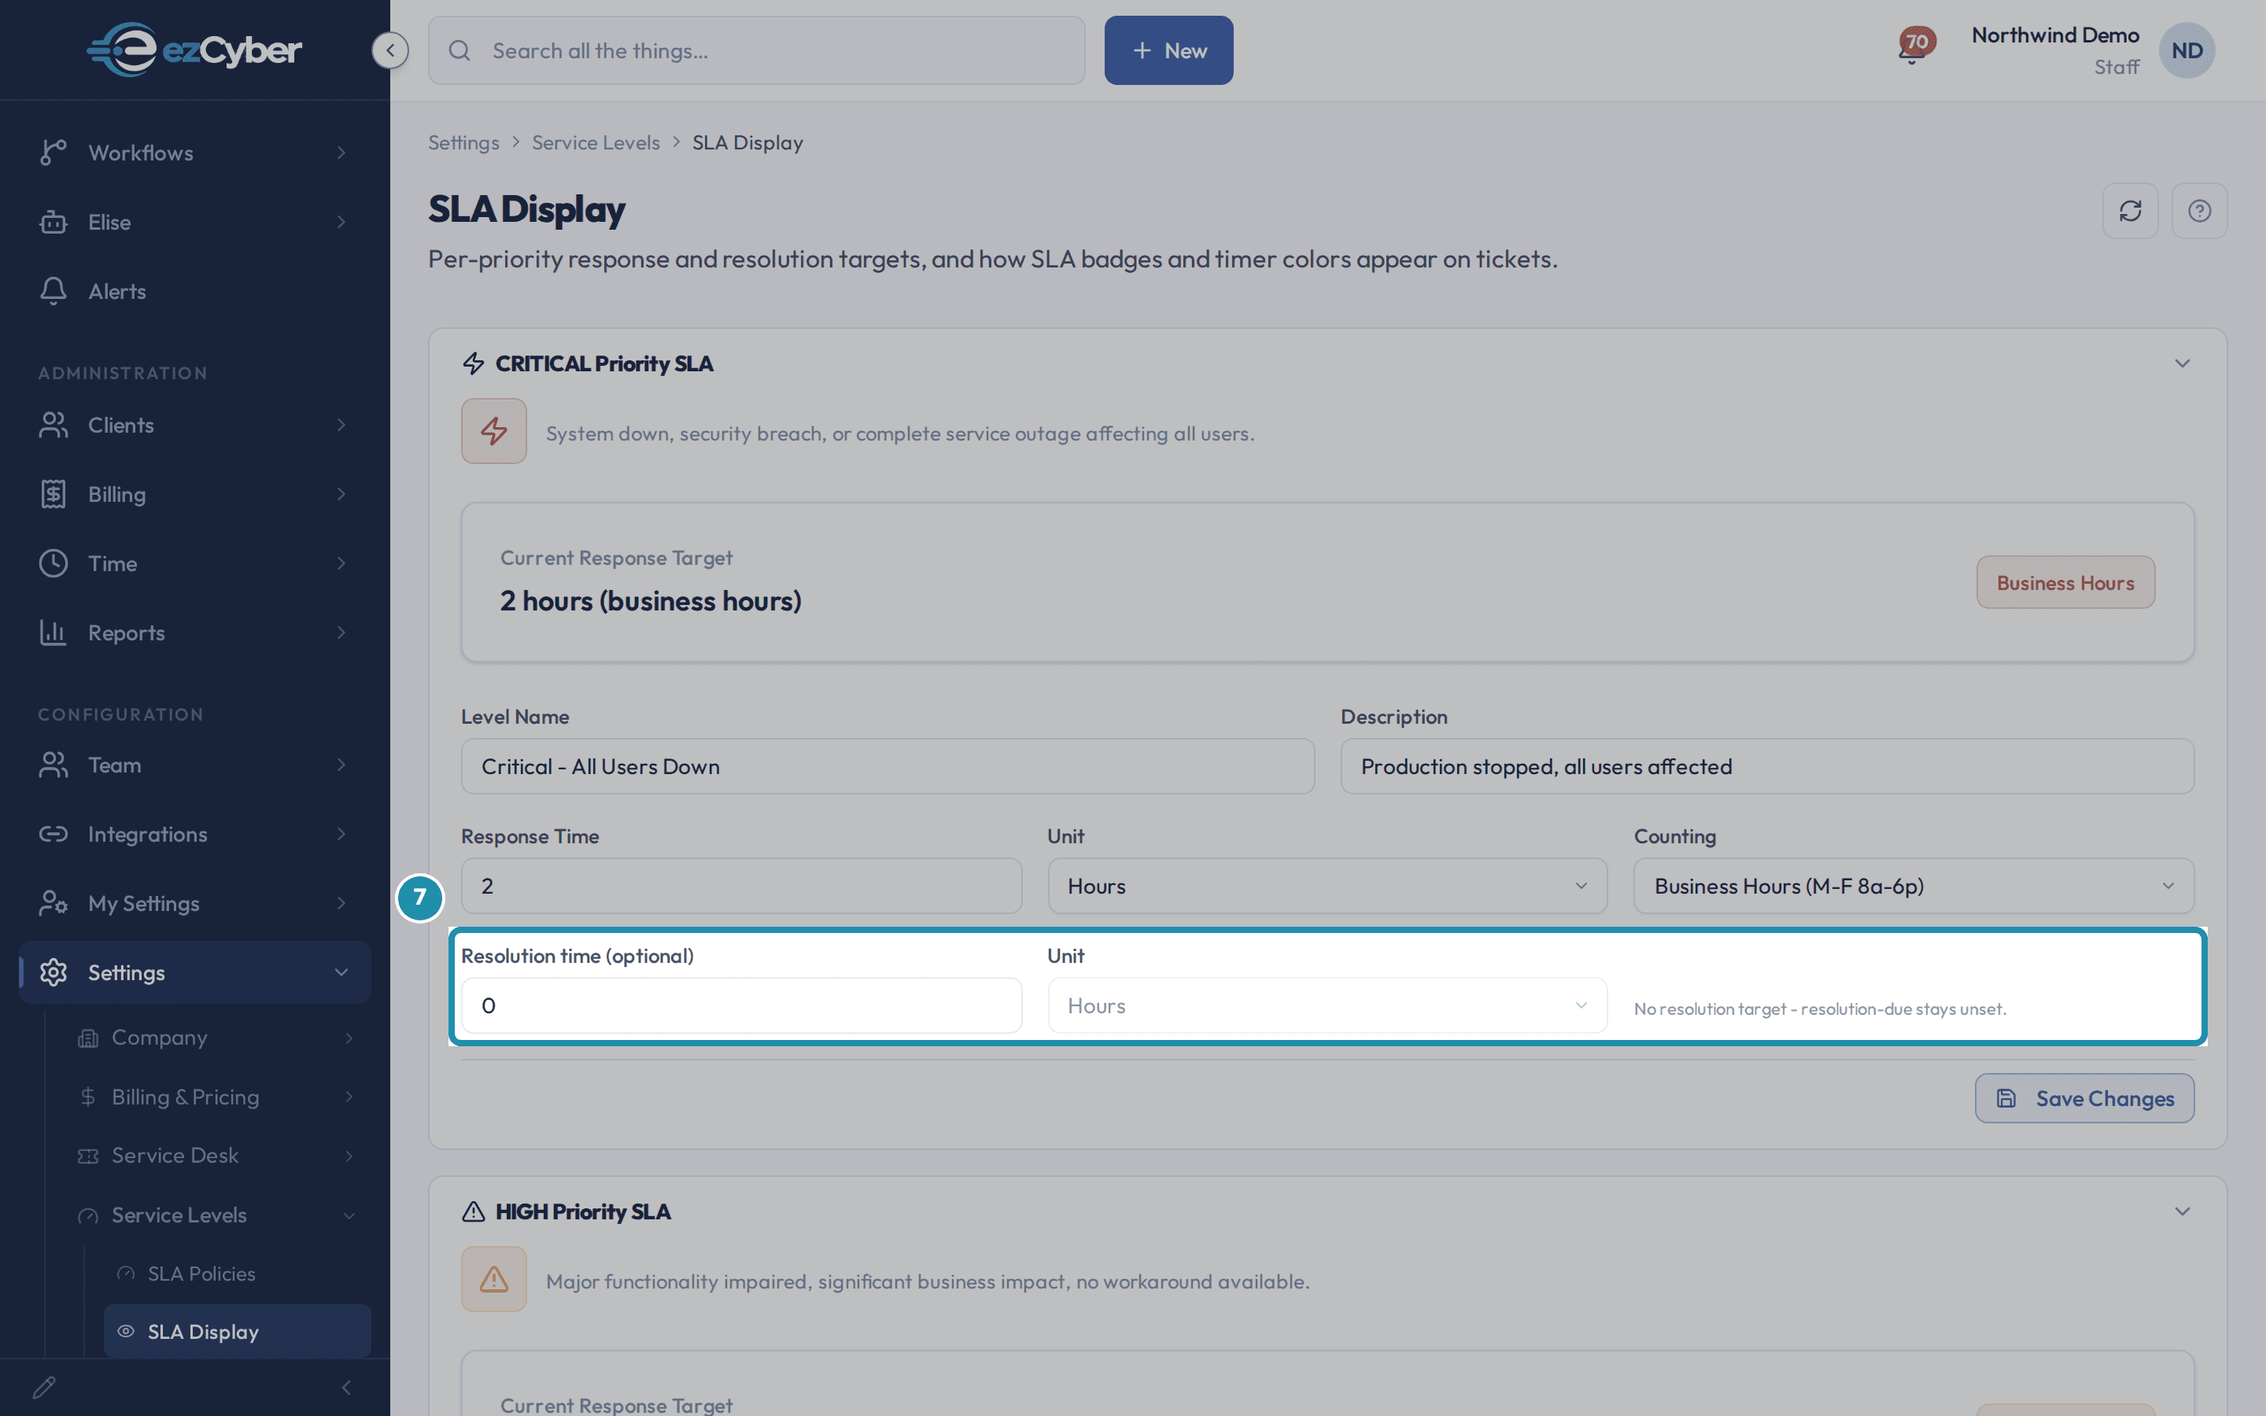Collapse the Service Levels submenu chevron

[x=349, y=1215]
